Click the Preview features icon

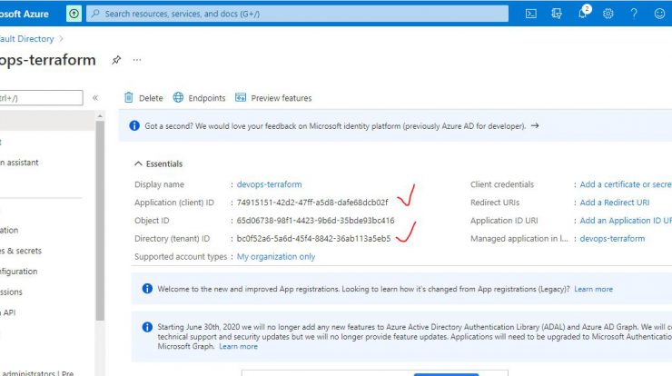pos(241,97)
